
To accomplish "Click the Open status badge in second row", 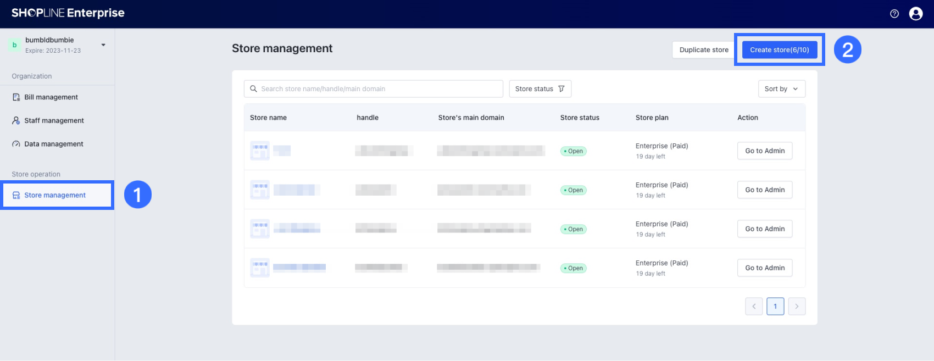I will [574, 190].
